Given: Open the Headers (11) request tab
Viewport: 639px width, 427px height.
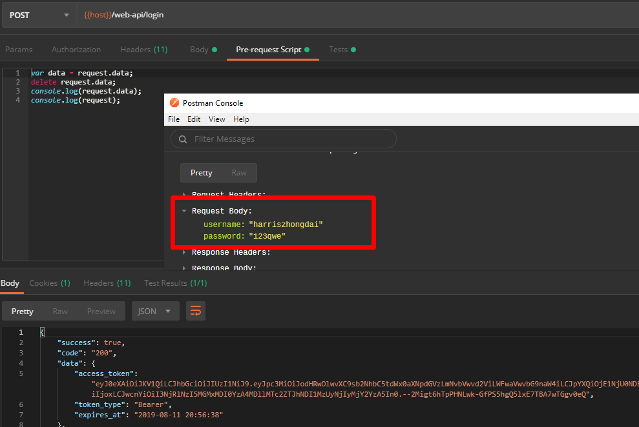Looking at the screenshot, I should point(144,50).
